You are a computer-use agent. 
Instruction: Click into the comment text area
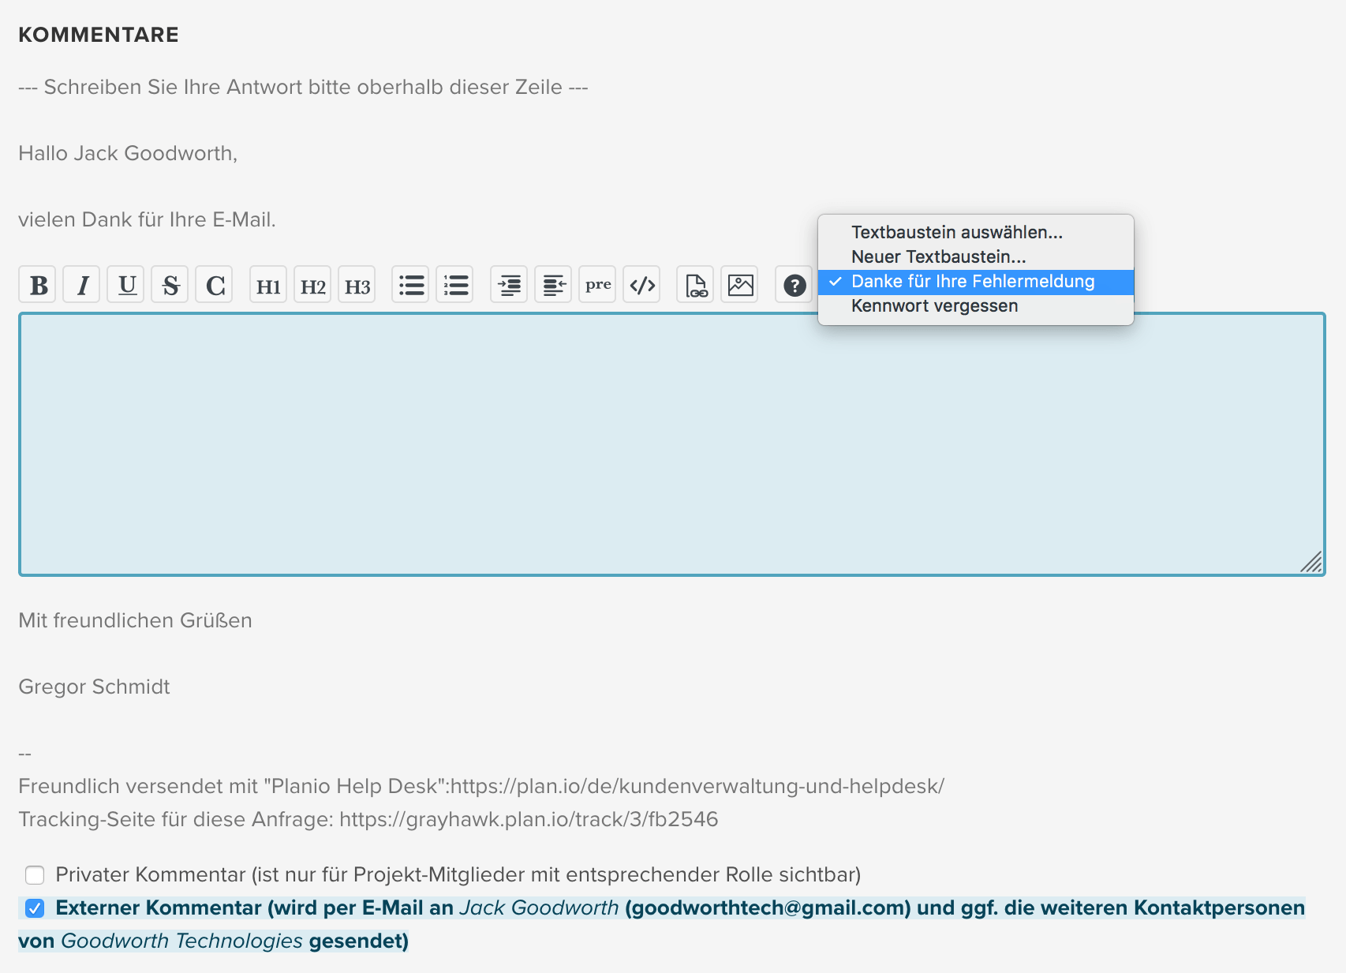click(672, 444)
